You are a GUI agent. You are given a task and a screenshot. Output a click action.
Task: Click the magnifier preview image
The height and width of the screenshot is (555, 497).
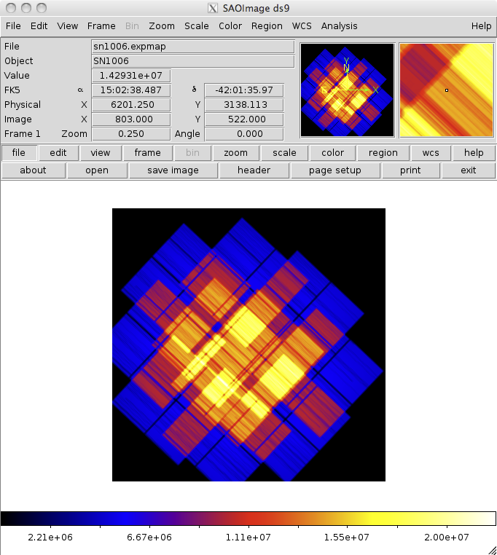pyautogui.click(x=446, y=90)
